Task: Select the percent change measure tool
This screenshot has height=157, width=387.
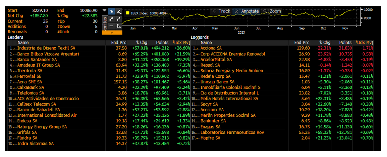Action: pyautogui.click(x=118, y=26)
